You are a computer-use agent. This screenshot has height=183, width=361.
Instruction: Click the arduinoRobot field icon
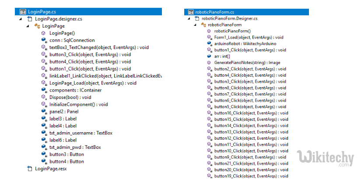click(209, 43)
